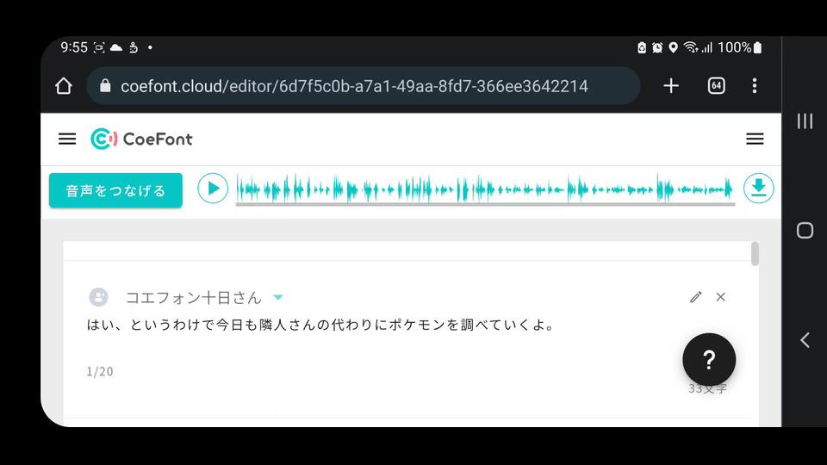
Task: Go to the browser home page
Action: pyautogui.click(x=64, y=86)
